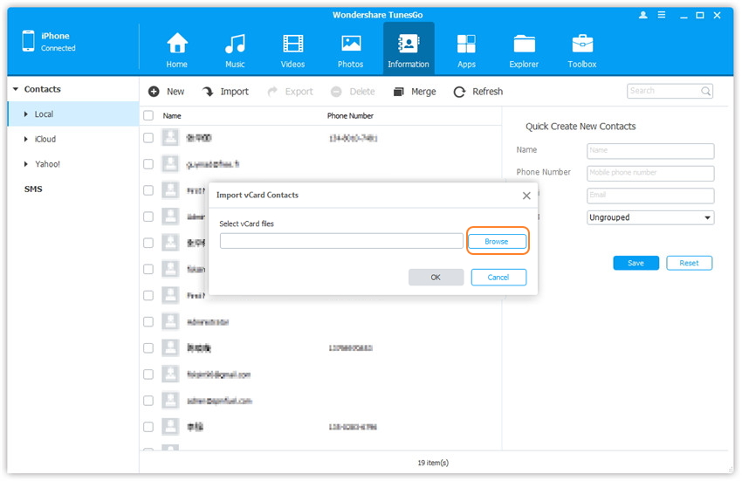Open the Explorer folder icon
Viewport: 742px width, 481px height.
(x=525, y=45)
